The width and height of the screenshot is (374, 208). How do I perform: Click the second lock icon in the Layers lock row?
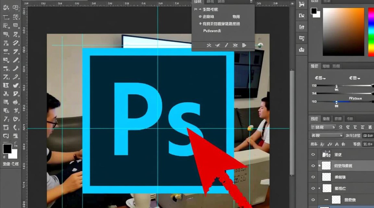click(330, 144)
